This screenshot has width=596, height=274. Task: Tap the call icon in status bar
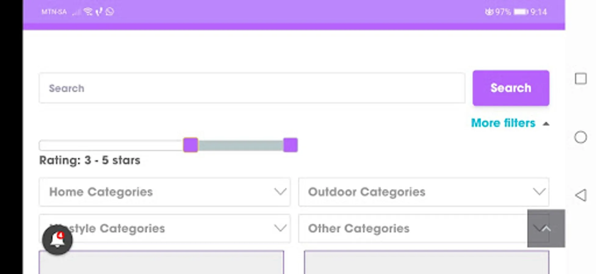click(x=99, y=12)
